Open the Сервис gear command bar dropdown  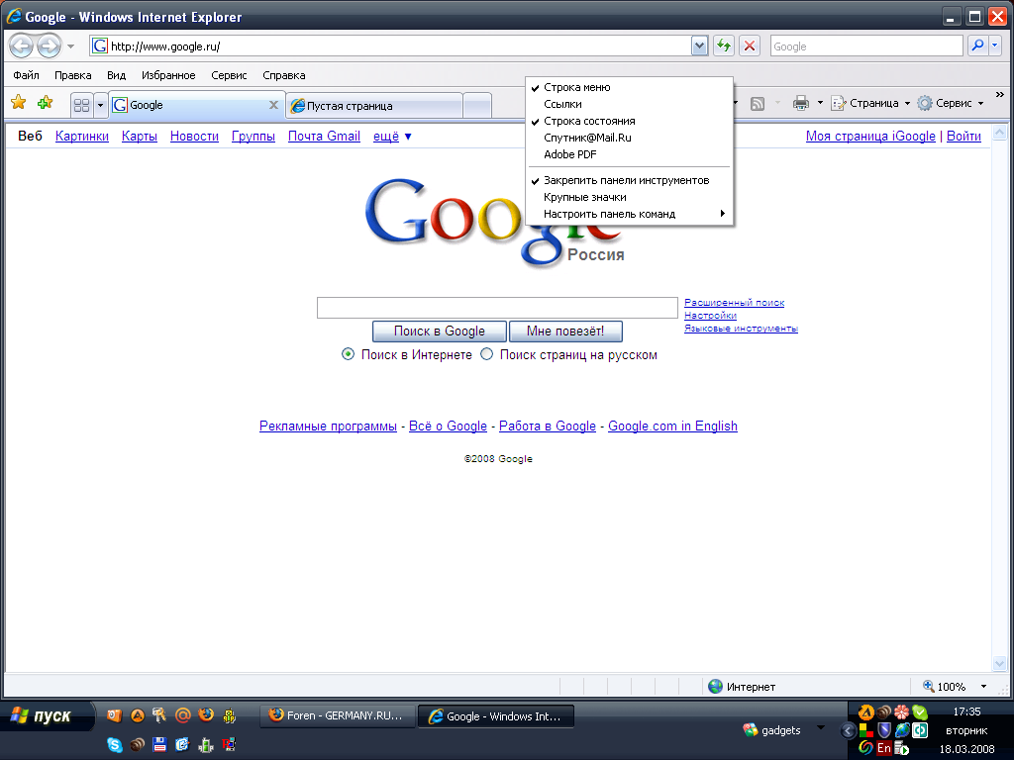point(952,103)
